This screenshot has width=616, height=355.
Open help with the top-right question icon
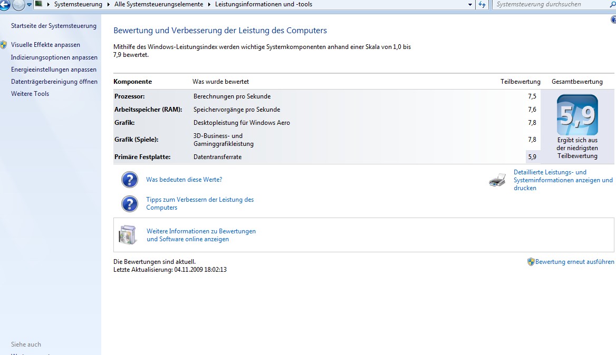[x=613, y=19]
